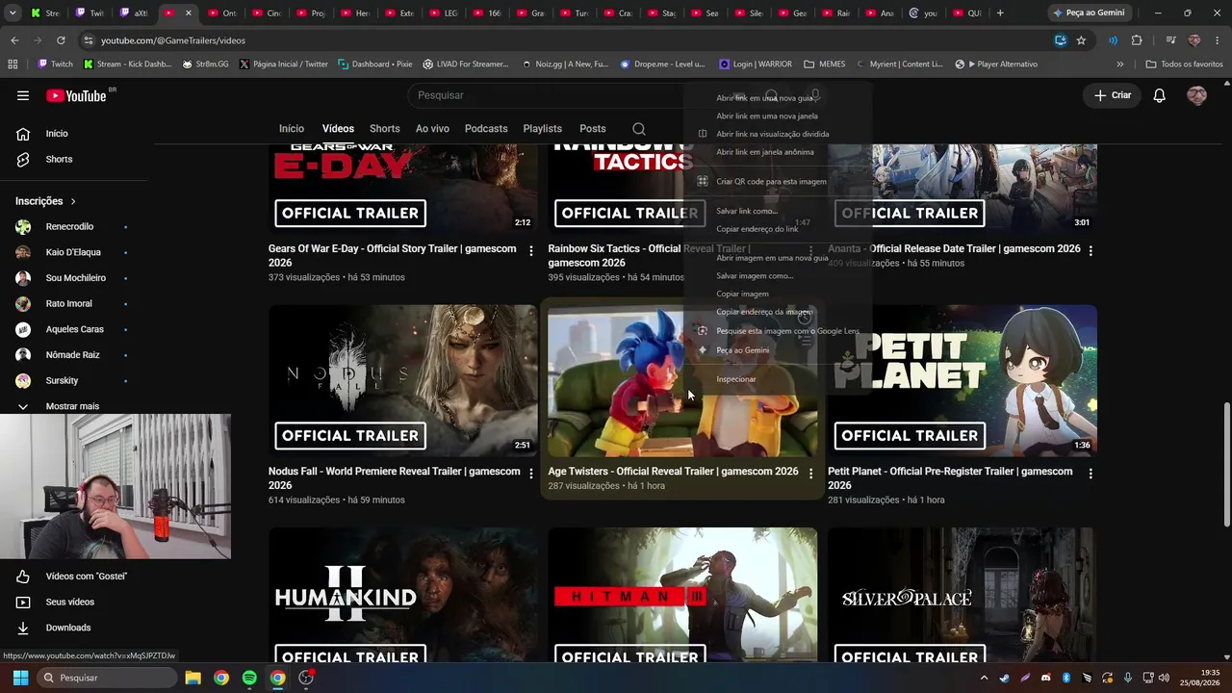The height and width of the screenshot is (693, 1232).
Task: Open the Sou Mochileiro subscription channel
Action: click(x=77, y=278)
